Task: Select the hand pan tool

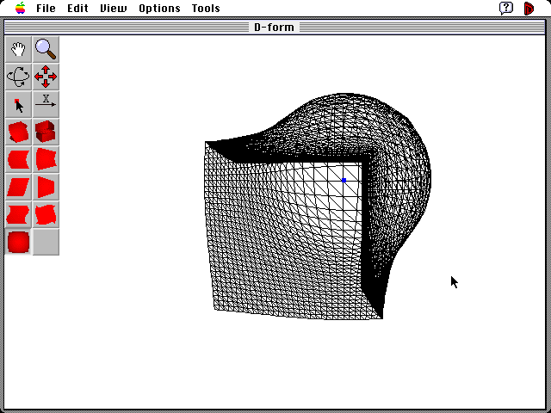Action: click(x=18, y=49)
